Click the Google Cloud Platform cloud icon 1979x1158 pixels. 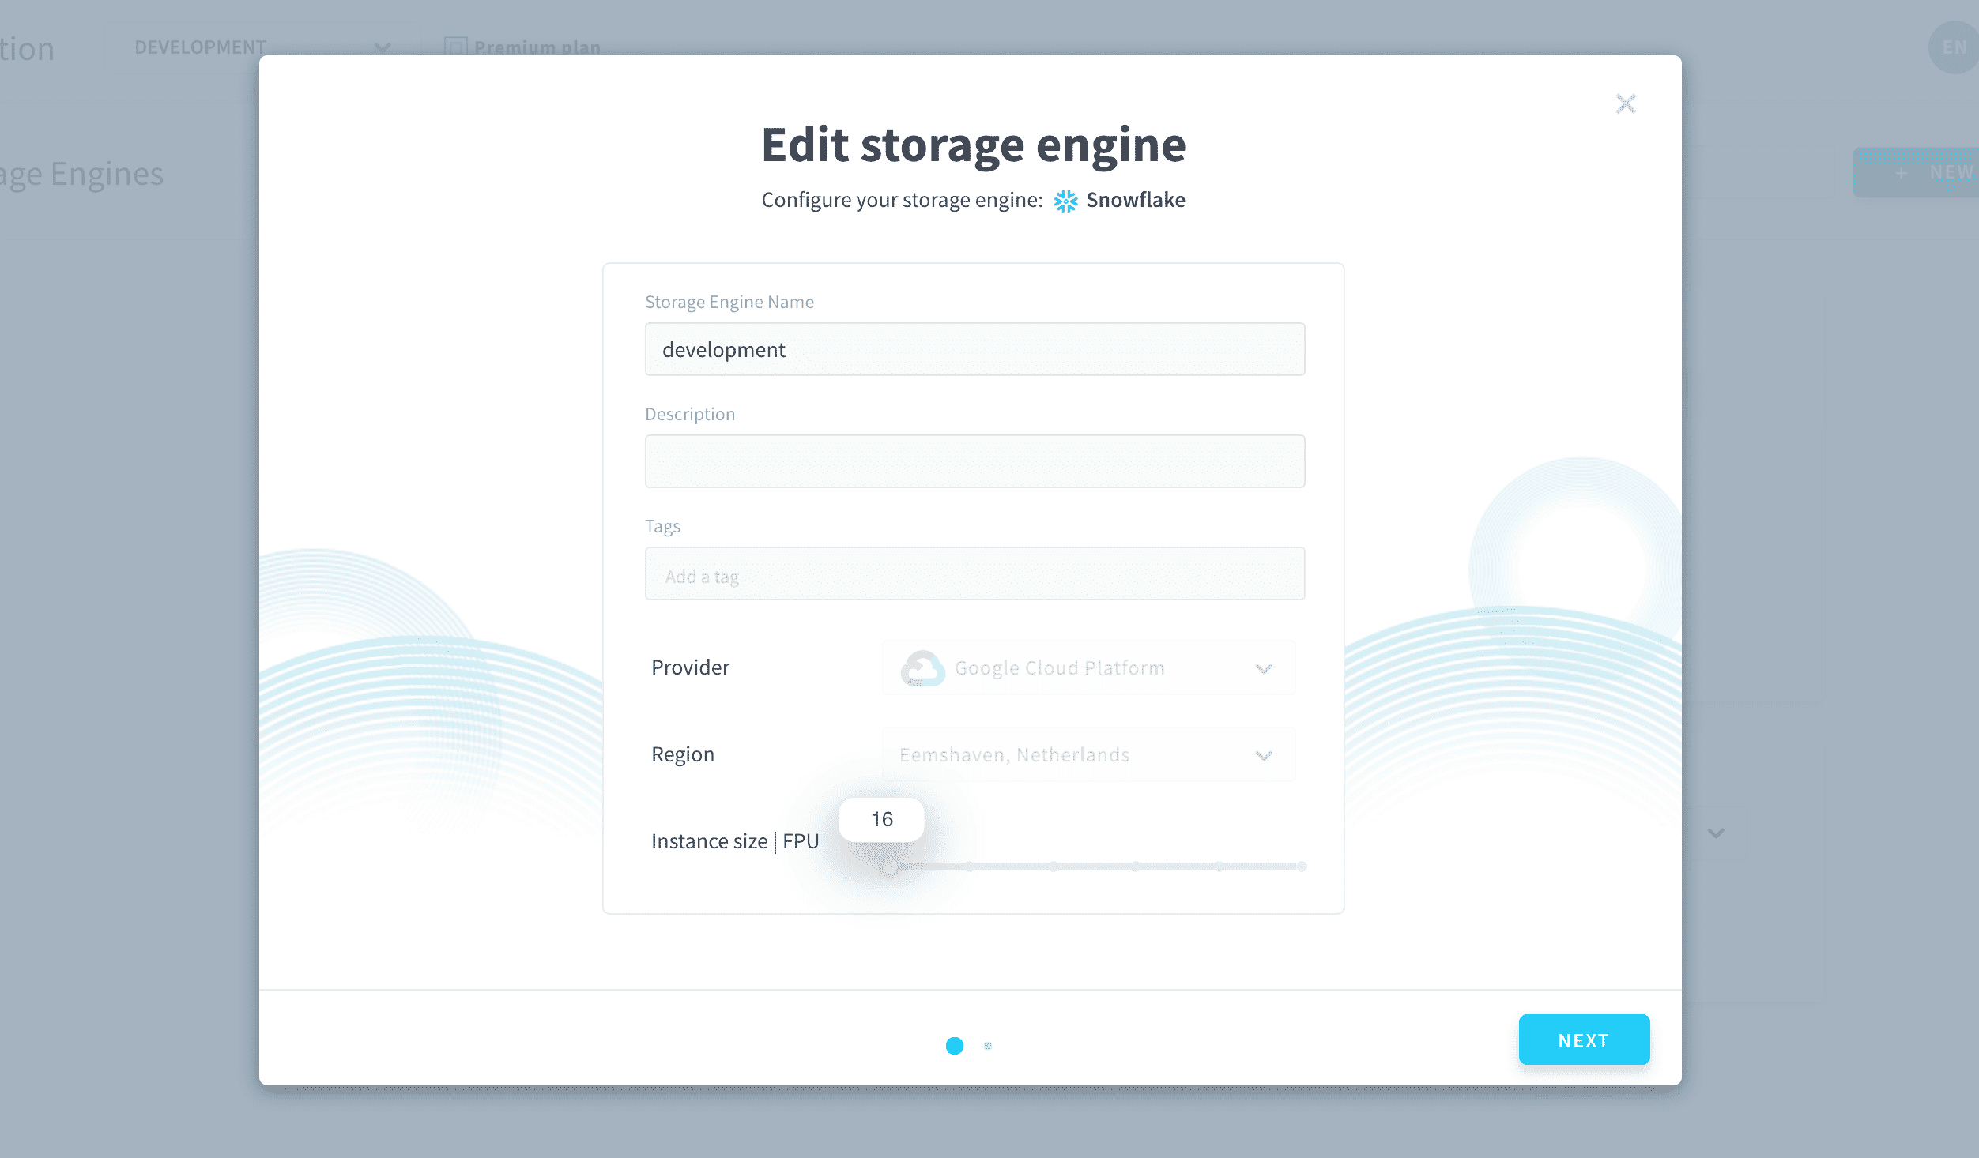[922, 668]
